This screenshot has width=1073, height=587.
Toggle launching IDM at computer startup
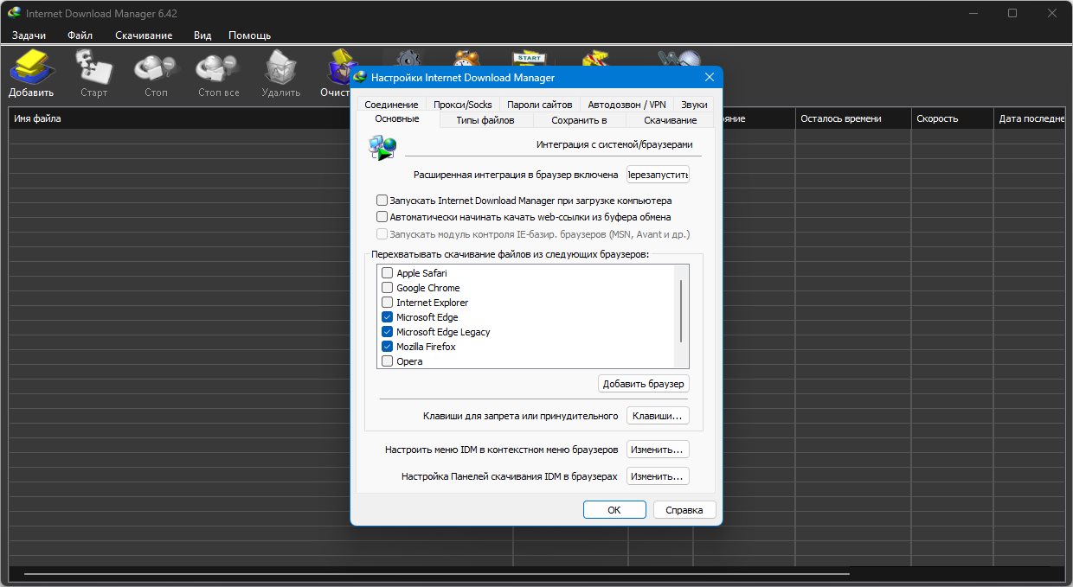(x=382, y=201)
